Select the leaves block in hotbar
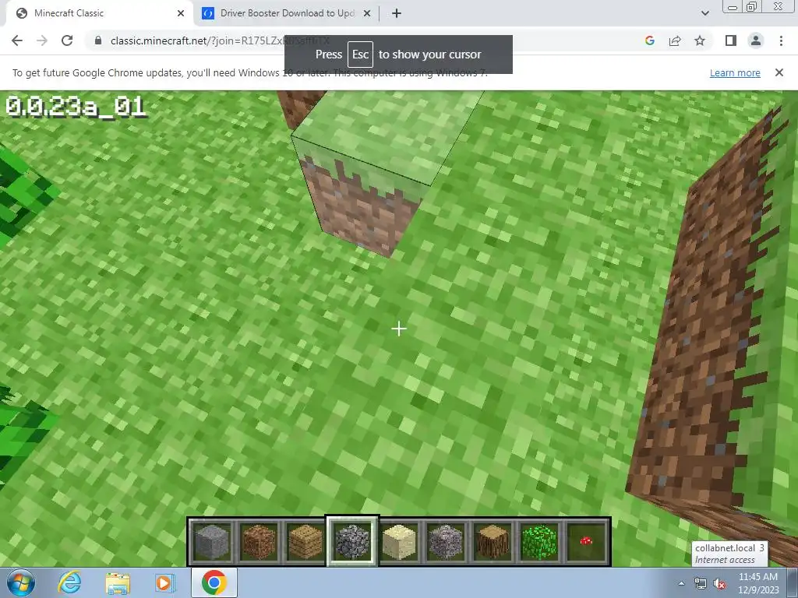The height and width of the screenshot is (598, 798). point(539,542)
